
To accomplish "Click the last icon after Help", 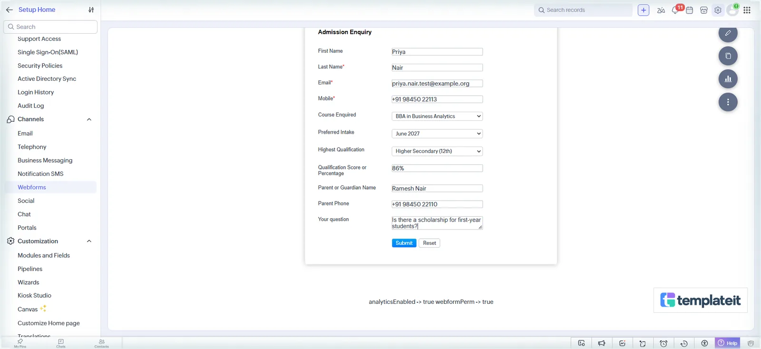I will (x=751, y=343).
